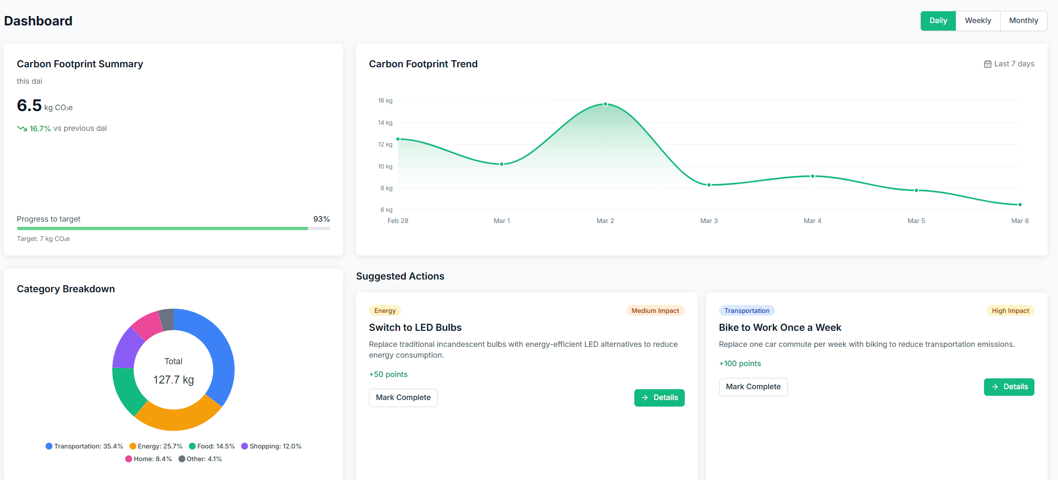Click the Progress to target bar

point(173,229)
